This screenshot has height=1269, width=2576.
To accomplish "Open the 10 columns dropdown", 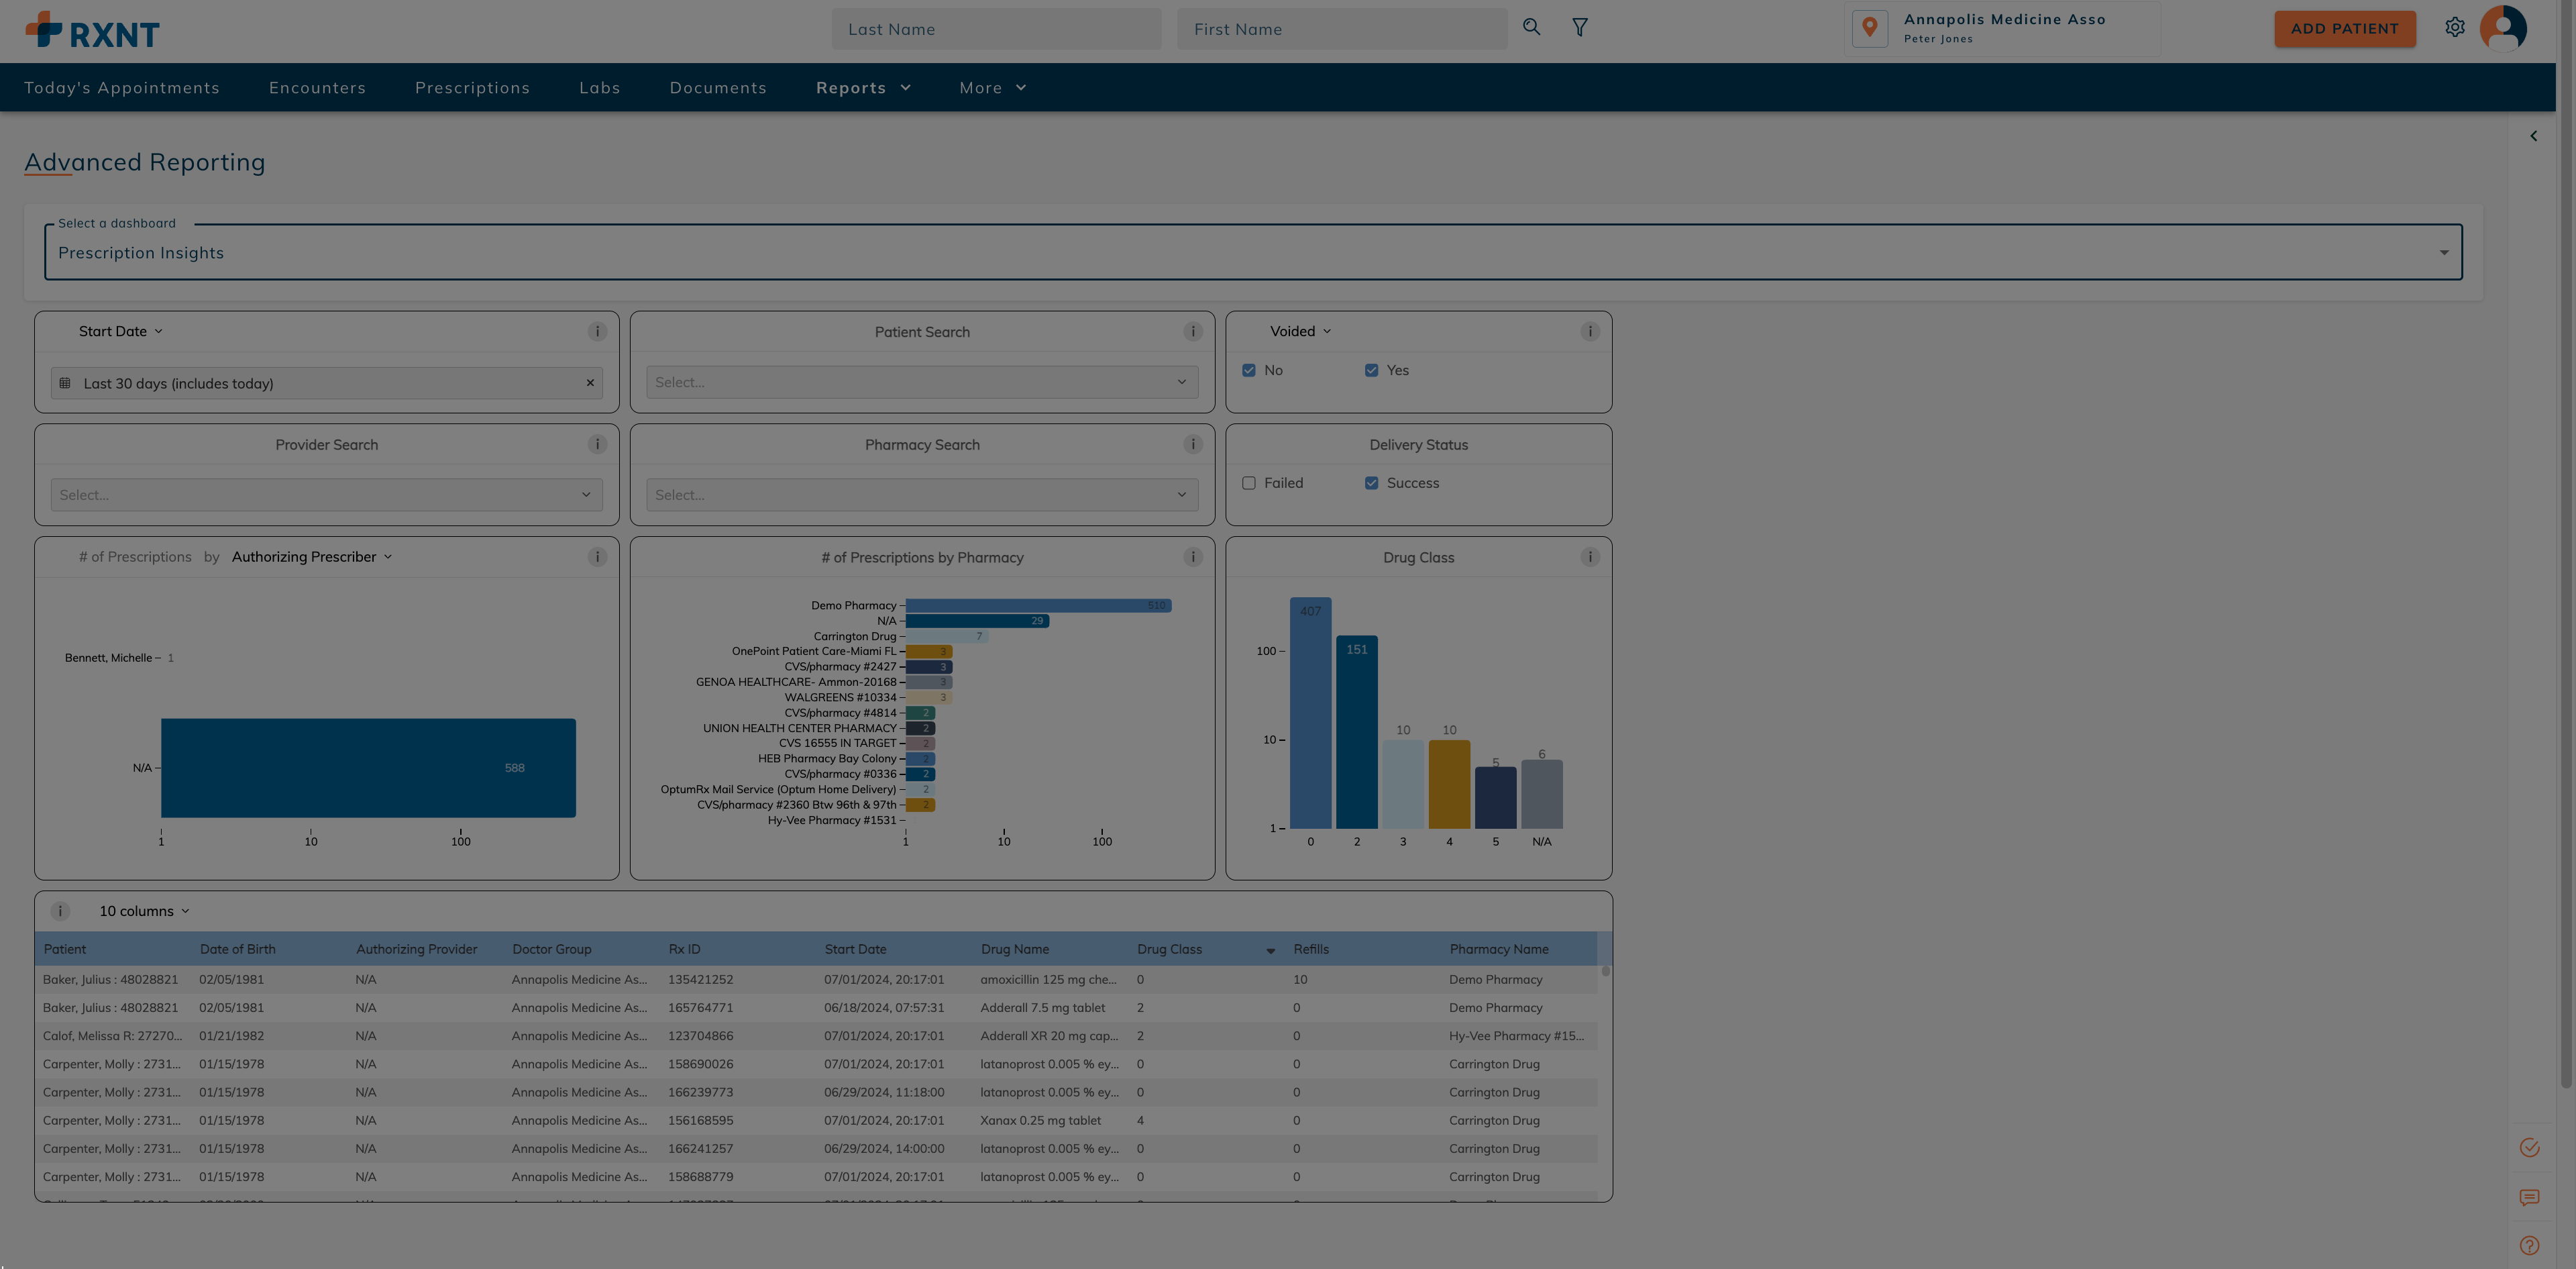I will (144, 911).
